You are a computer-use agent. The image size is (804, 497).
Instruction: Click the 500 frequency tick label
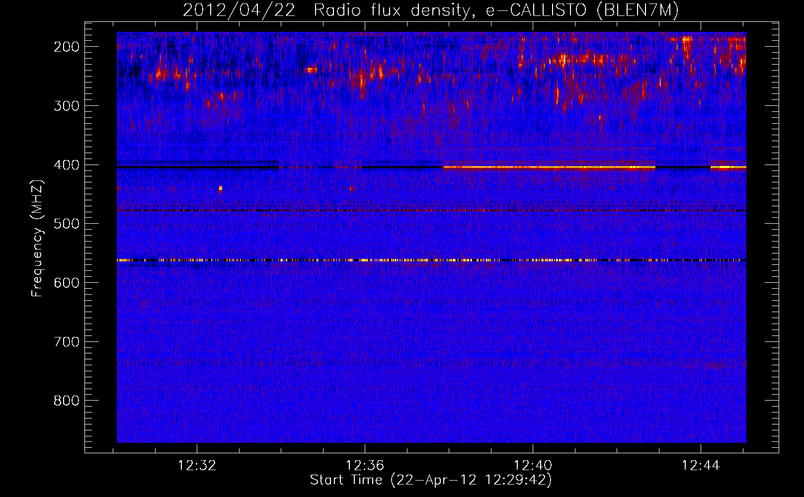67,224
